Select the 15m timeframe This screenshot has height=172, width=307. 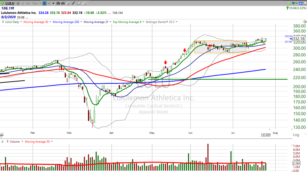pyautogui.click(x=35, y=4)
